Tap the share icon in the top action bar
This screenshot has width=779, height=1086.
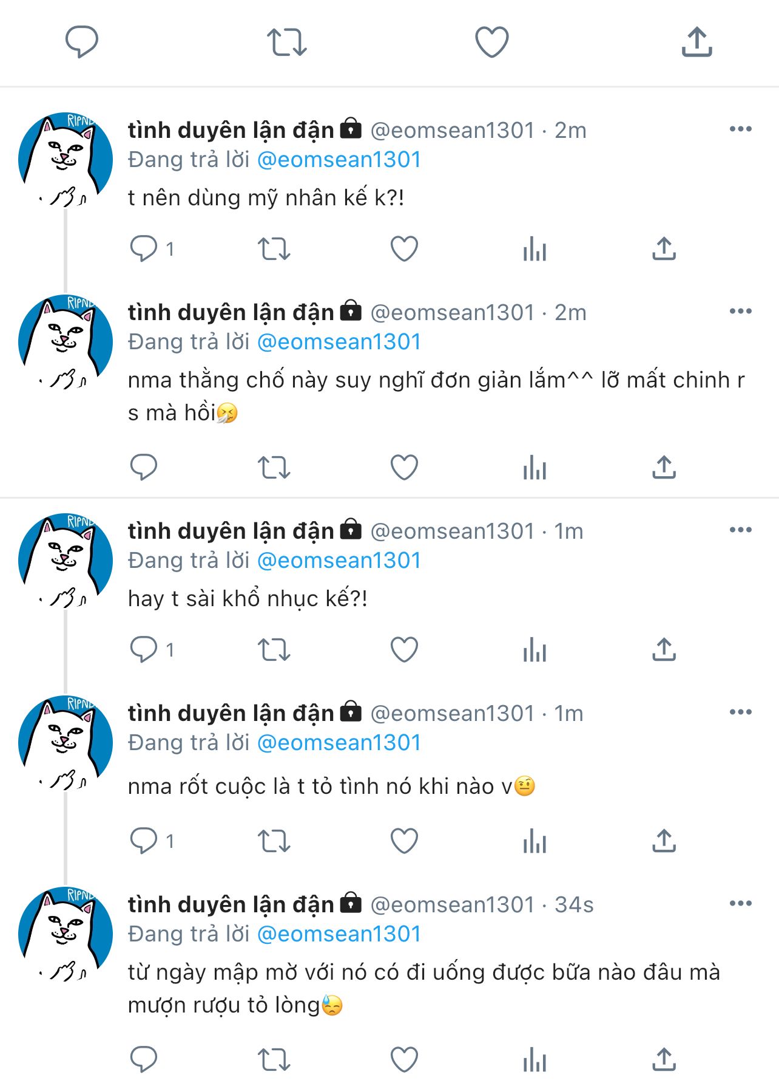696,42
